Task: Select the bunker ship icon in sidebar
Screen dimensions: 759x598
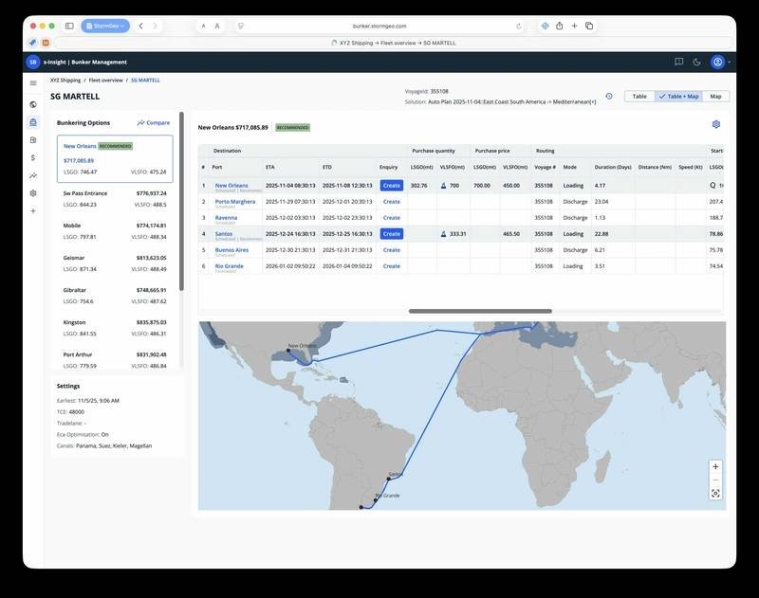Action: (32, 120)
